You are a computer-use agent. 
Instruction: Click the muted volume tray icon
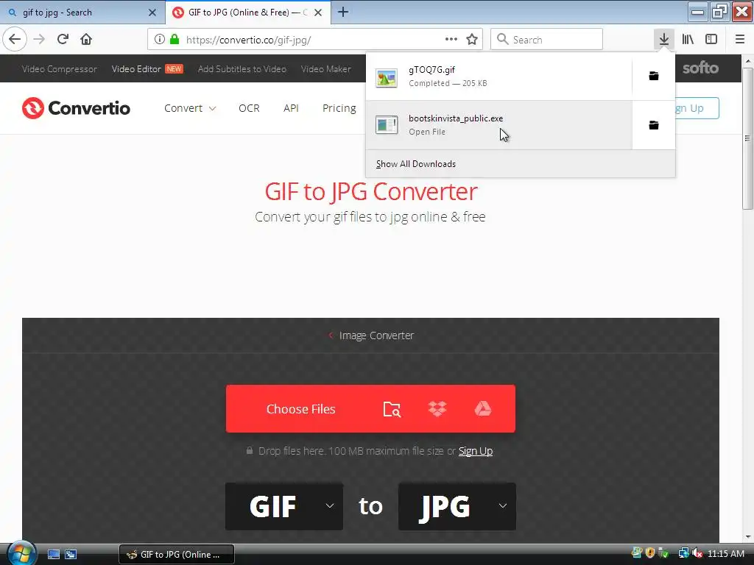click(697, 553)
